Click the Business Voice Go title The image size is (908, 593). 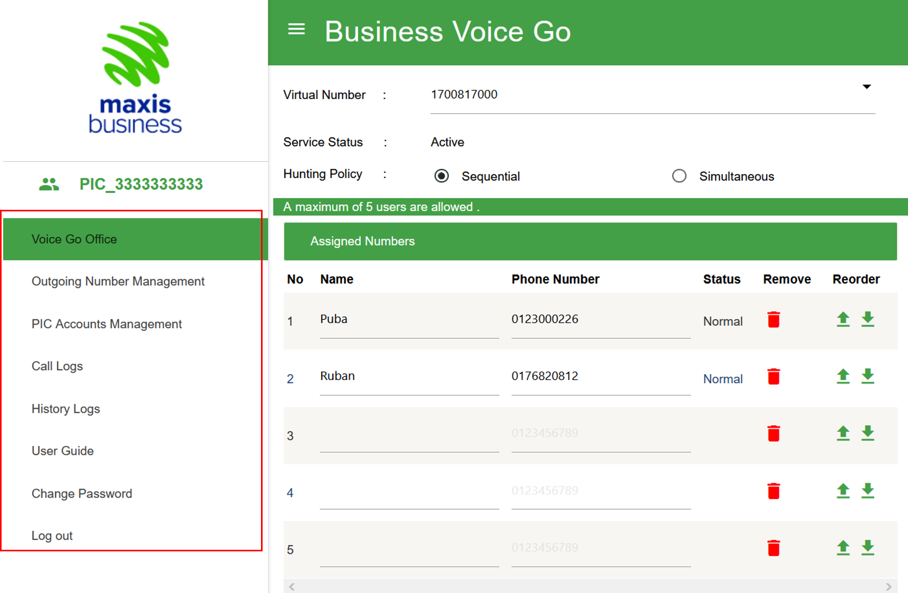448,32
